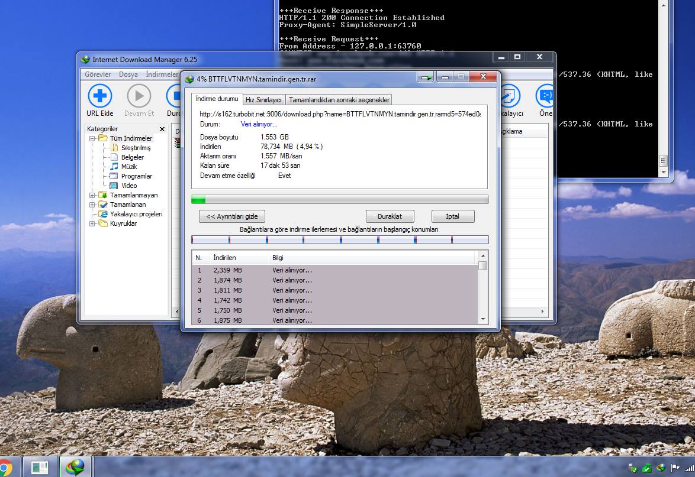695x477 pixels.
Task: Open the Dosya menu
Action: coord(128,74)
